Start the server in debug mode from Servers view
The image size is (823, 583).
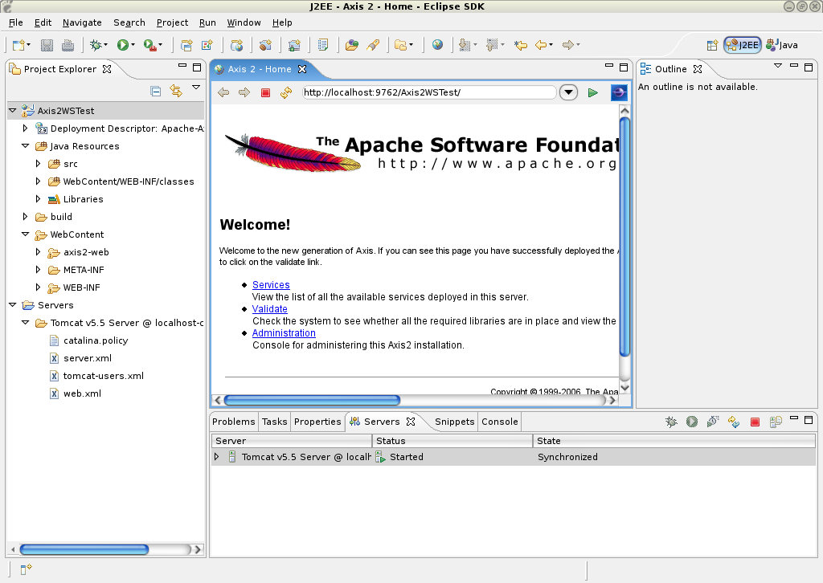tap(671, 422)
